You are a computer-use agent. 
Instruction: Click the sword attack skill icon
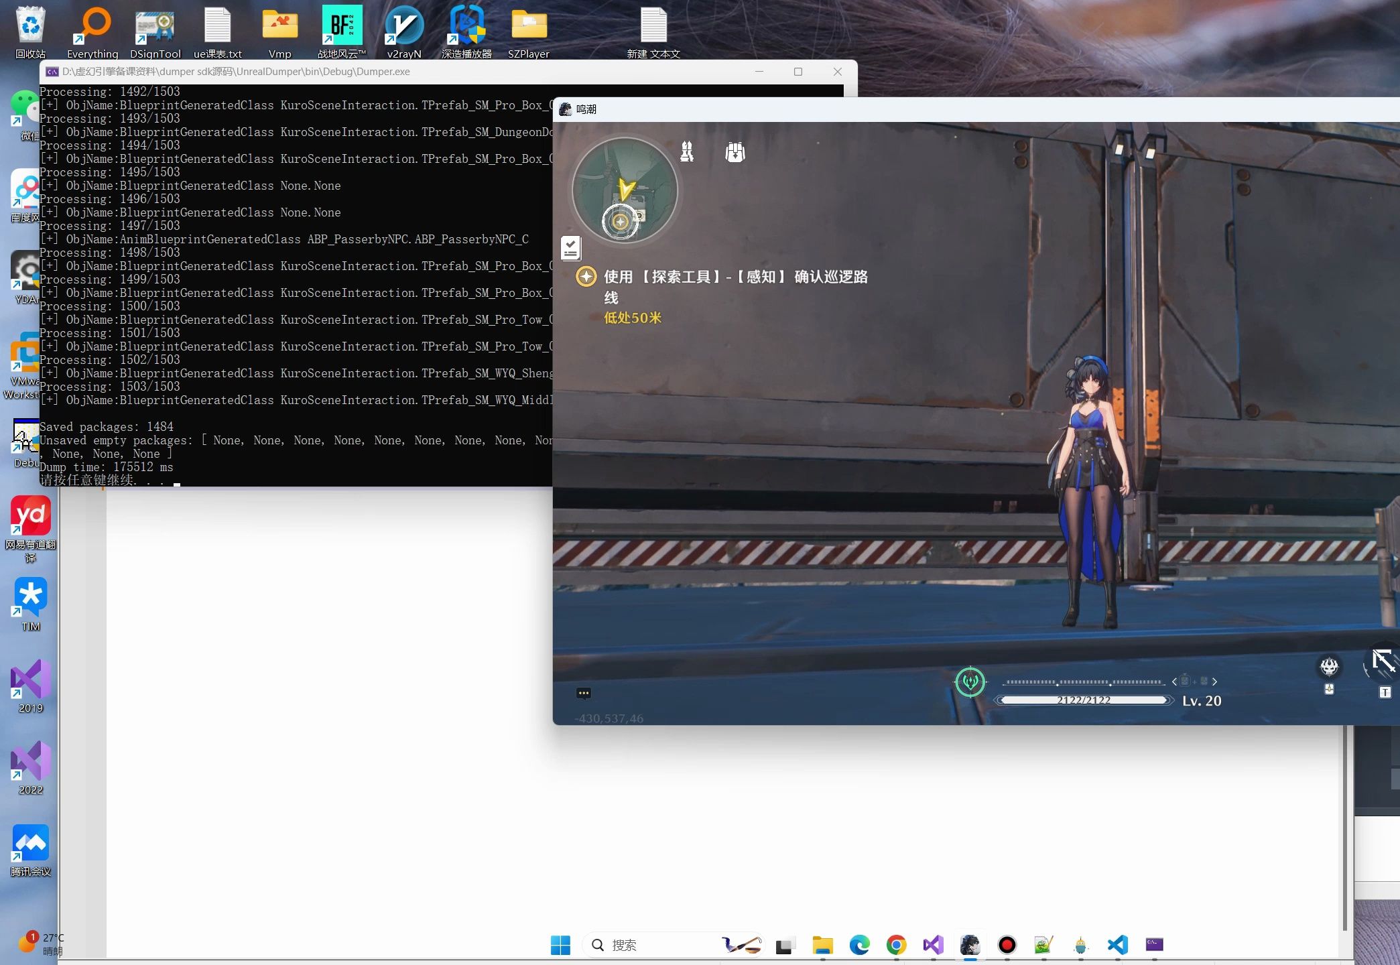point(1383,662)
